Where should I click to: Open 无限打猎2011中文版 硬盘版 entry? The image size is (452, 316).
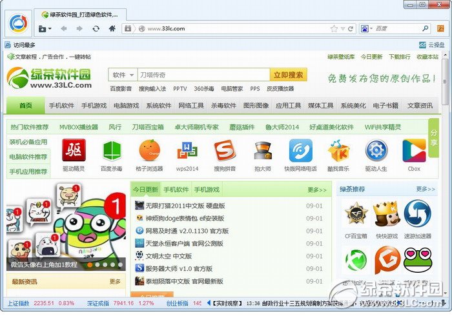pos(185,206)
